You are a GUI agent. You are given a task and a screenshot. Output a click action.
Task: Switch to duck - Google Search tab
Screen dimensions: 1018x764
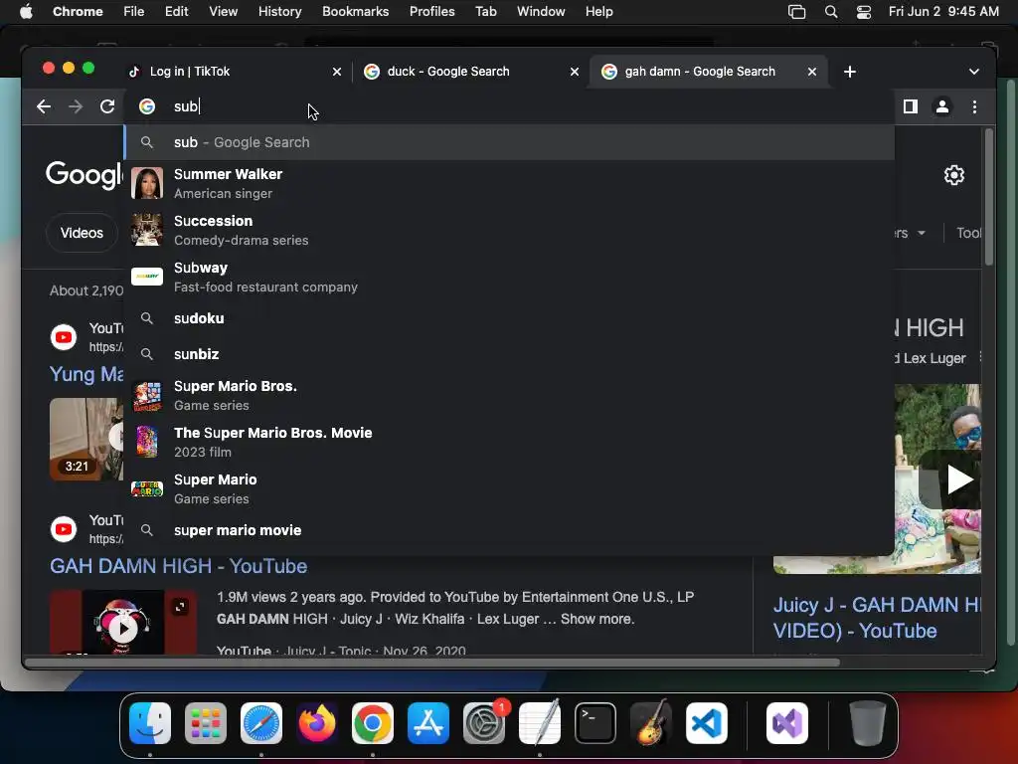click(x=470, y=72)
